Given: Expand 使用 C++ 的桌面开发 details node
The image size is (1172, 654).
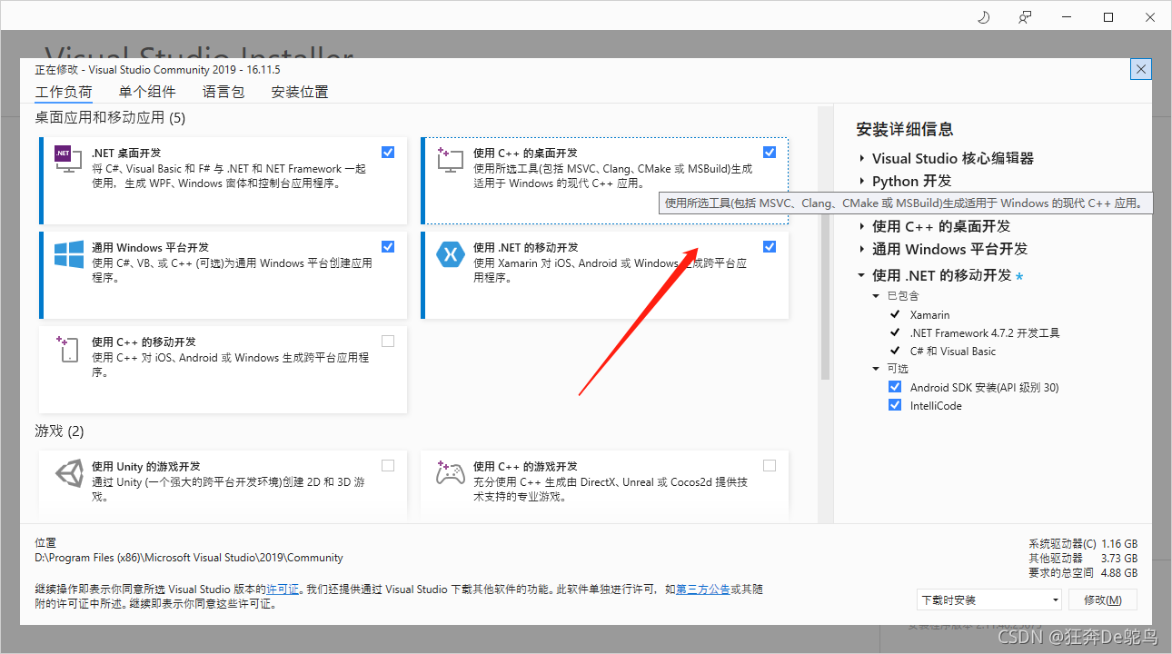Looking at the screenshot, I should coord(862,226).
